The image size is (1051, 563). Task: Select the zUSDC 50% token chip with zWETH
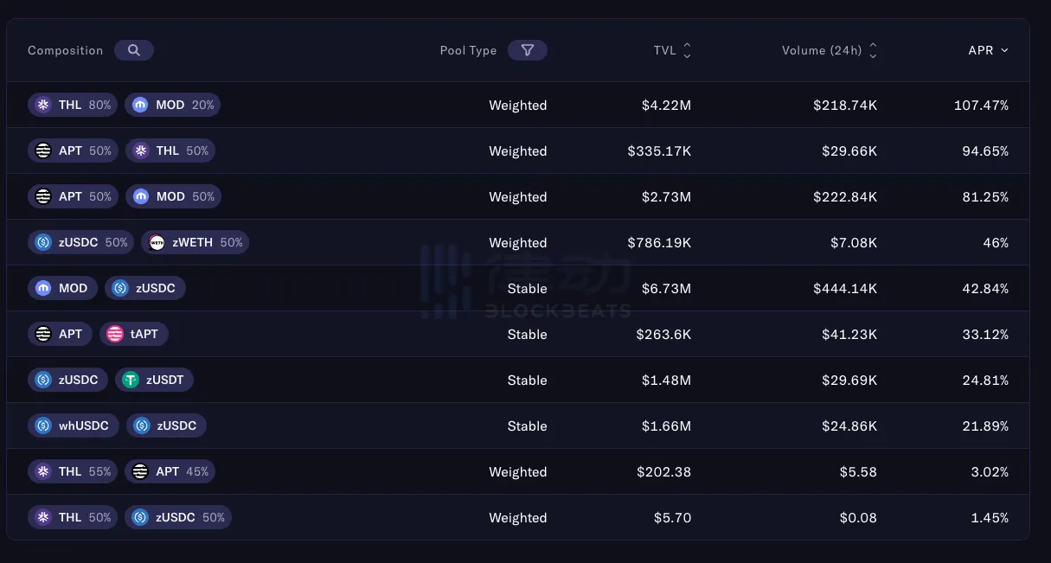tap(80, 243)
